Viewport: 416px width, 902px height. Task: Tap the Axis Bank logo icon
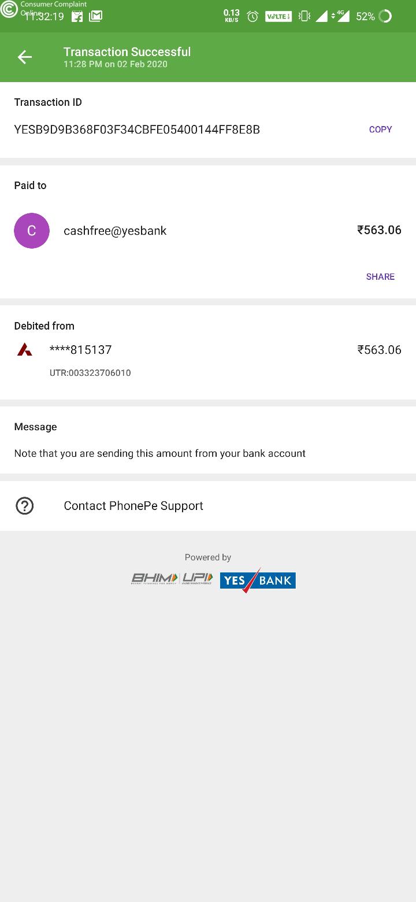coord(24,349)
